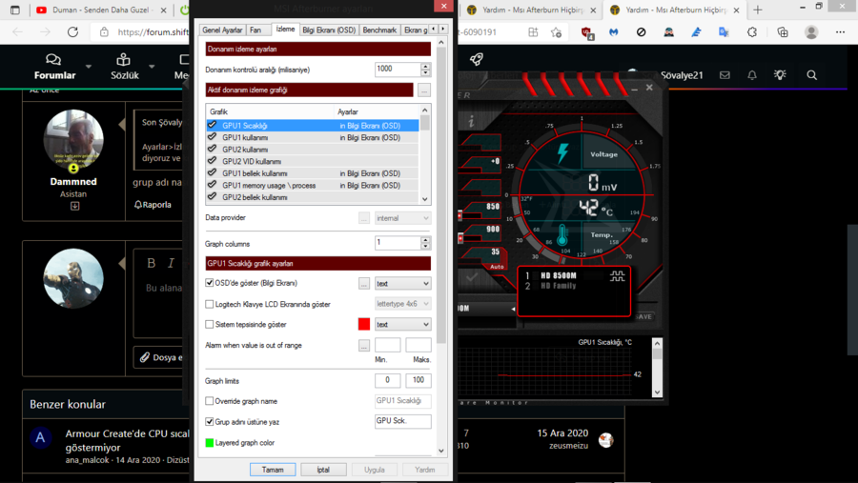Toggle the lightbulb theme icon
Viewport: 858px width, 483px height.
click(780, 74)
